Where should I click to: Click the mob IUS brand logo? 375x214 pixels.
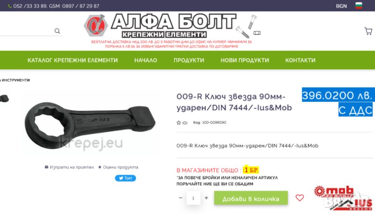pos(343,198)
